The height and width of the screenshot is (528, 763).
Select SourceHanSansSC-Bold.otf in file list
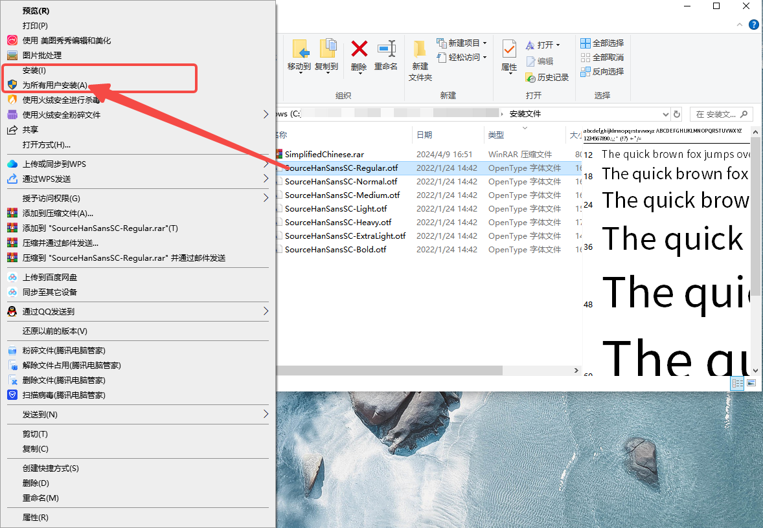336,249
